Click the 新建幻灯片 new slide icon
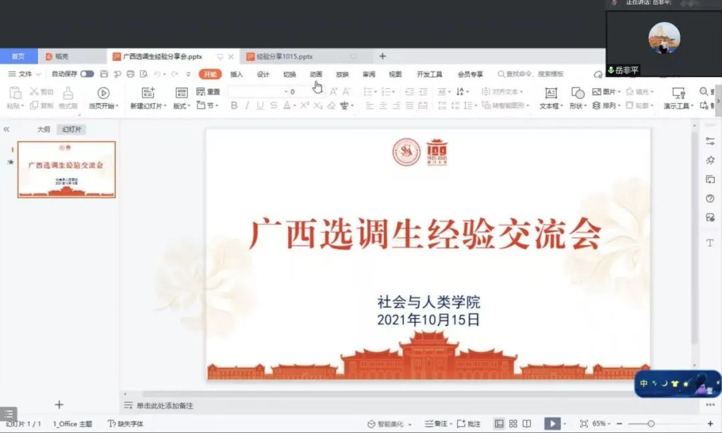 pos(148,93)
